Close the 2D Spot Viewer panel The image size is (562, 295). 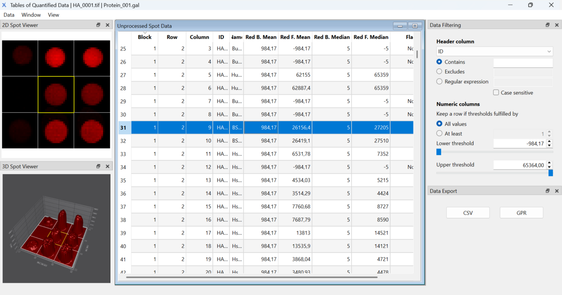pos(107,25)
